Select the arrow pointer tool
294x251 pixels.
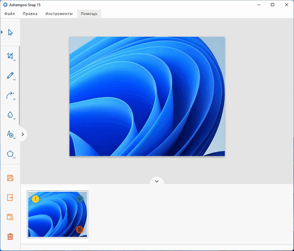[x=10, y=32]
